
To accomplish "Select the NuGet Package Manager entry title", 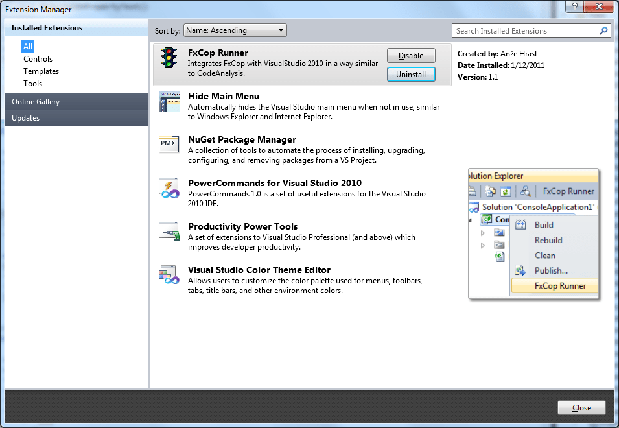I will (242, 139).
